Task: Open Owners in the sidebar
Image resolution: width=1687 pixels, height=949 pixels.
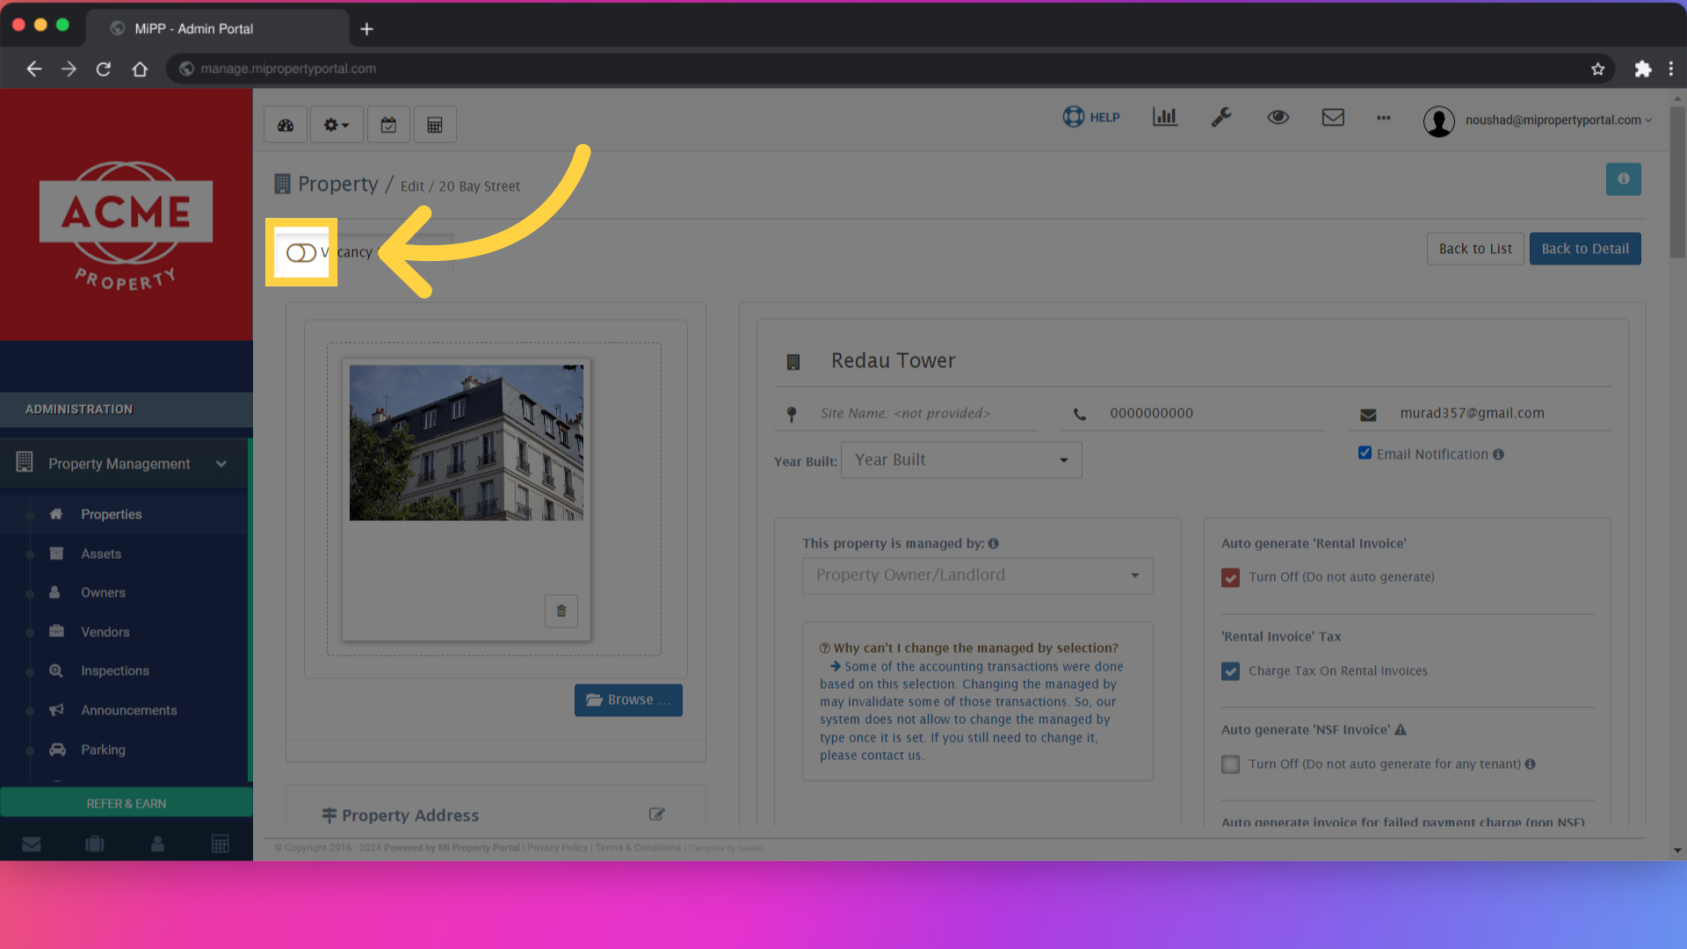Action: coord(103,593)
